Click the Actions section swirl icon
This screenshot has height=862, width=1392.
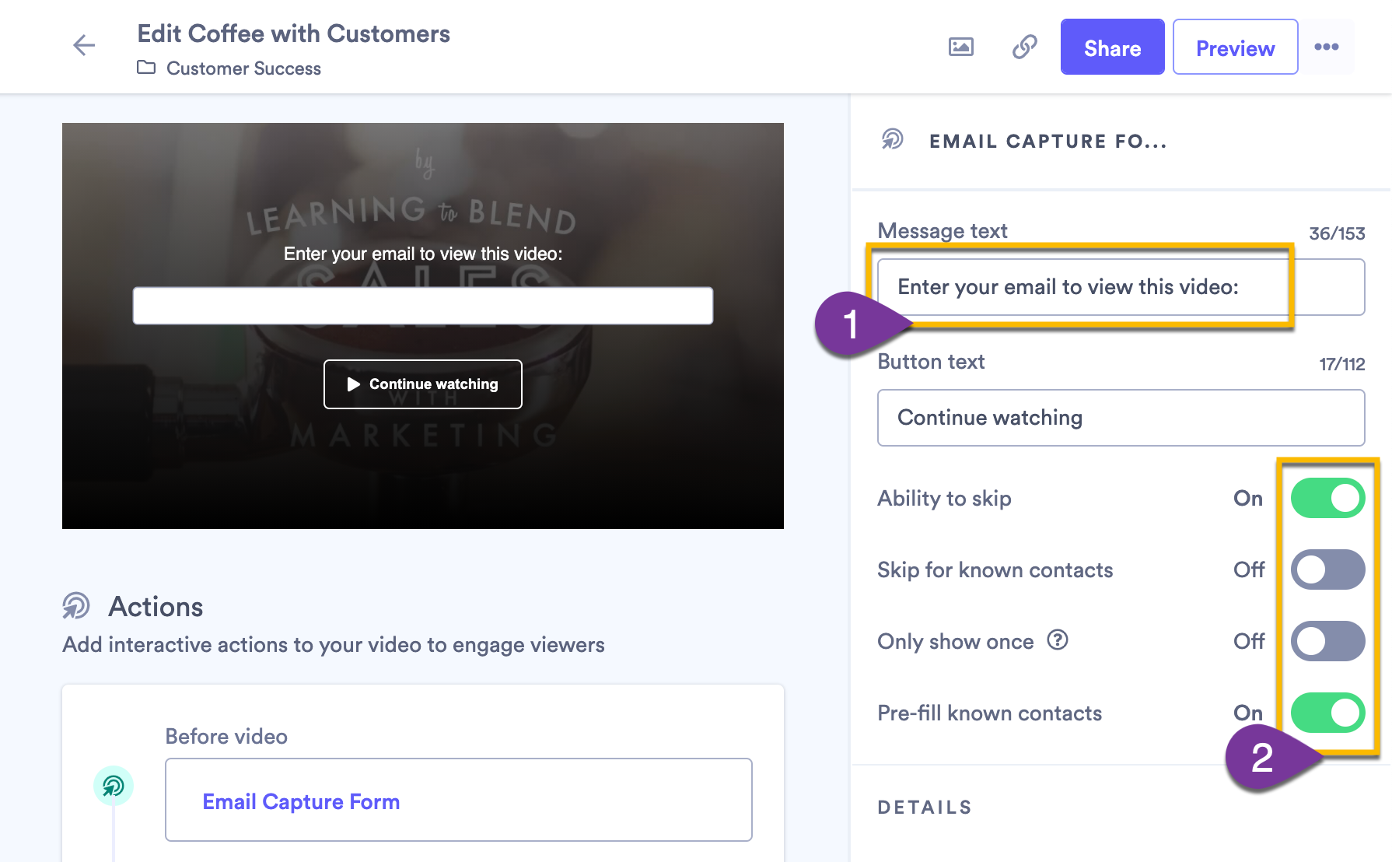76,606
